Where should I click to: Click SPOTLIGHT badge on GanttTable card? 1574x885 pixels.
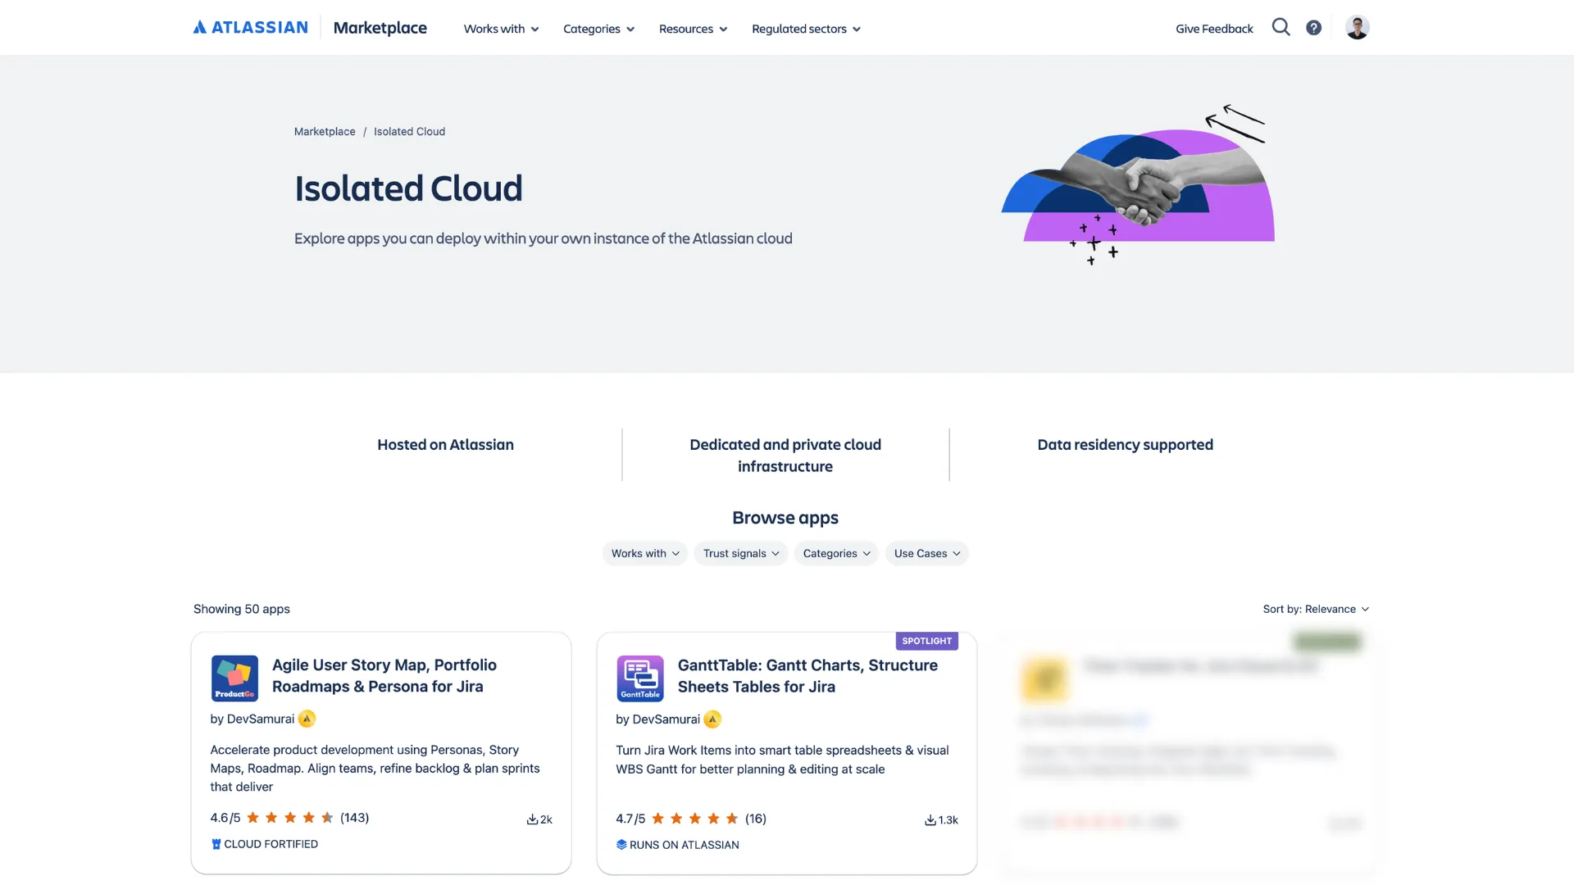(926, 641)
